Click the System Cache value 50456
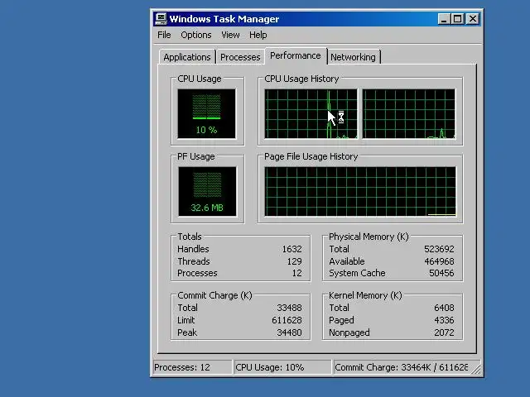 point(441,273)
